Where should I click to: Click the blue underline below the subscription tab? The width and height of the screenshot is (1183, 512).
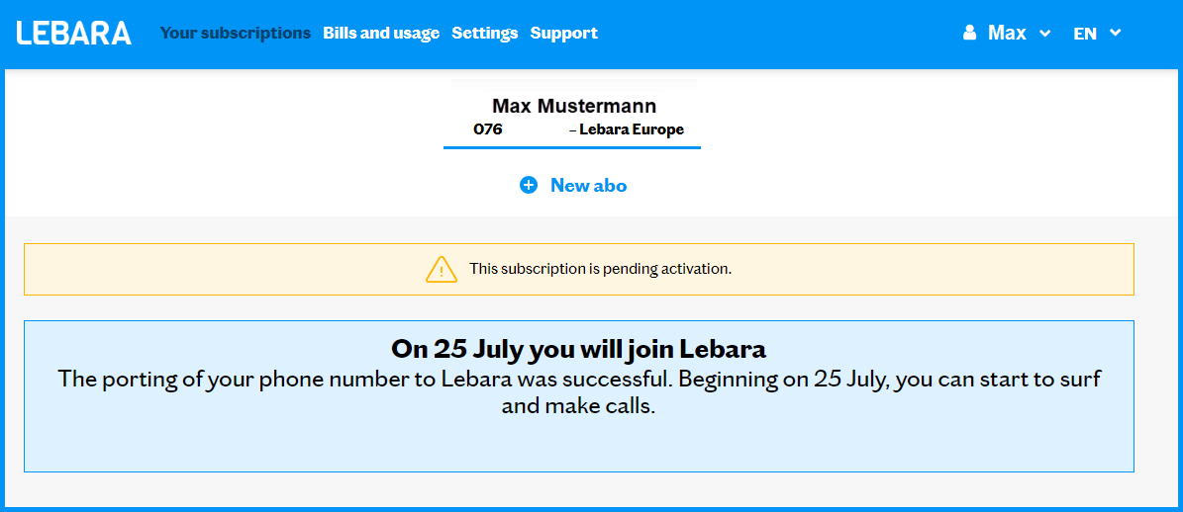572,147
